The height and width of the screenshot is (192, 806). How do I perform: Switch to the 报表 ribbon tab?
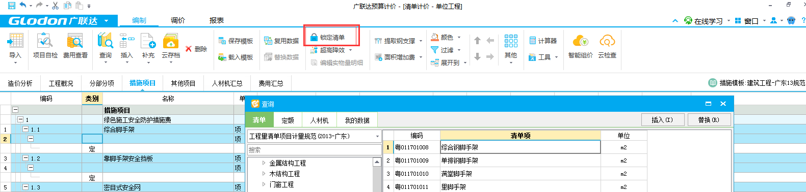pos(217,21)
